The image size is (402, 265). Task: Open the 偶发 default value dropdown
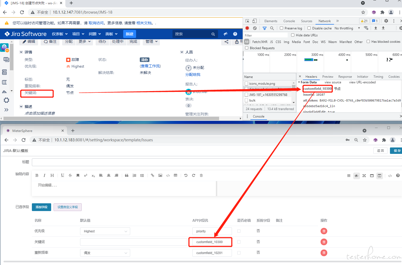pos(105,253)
